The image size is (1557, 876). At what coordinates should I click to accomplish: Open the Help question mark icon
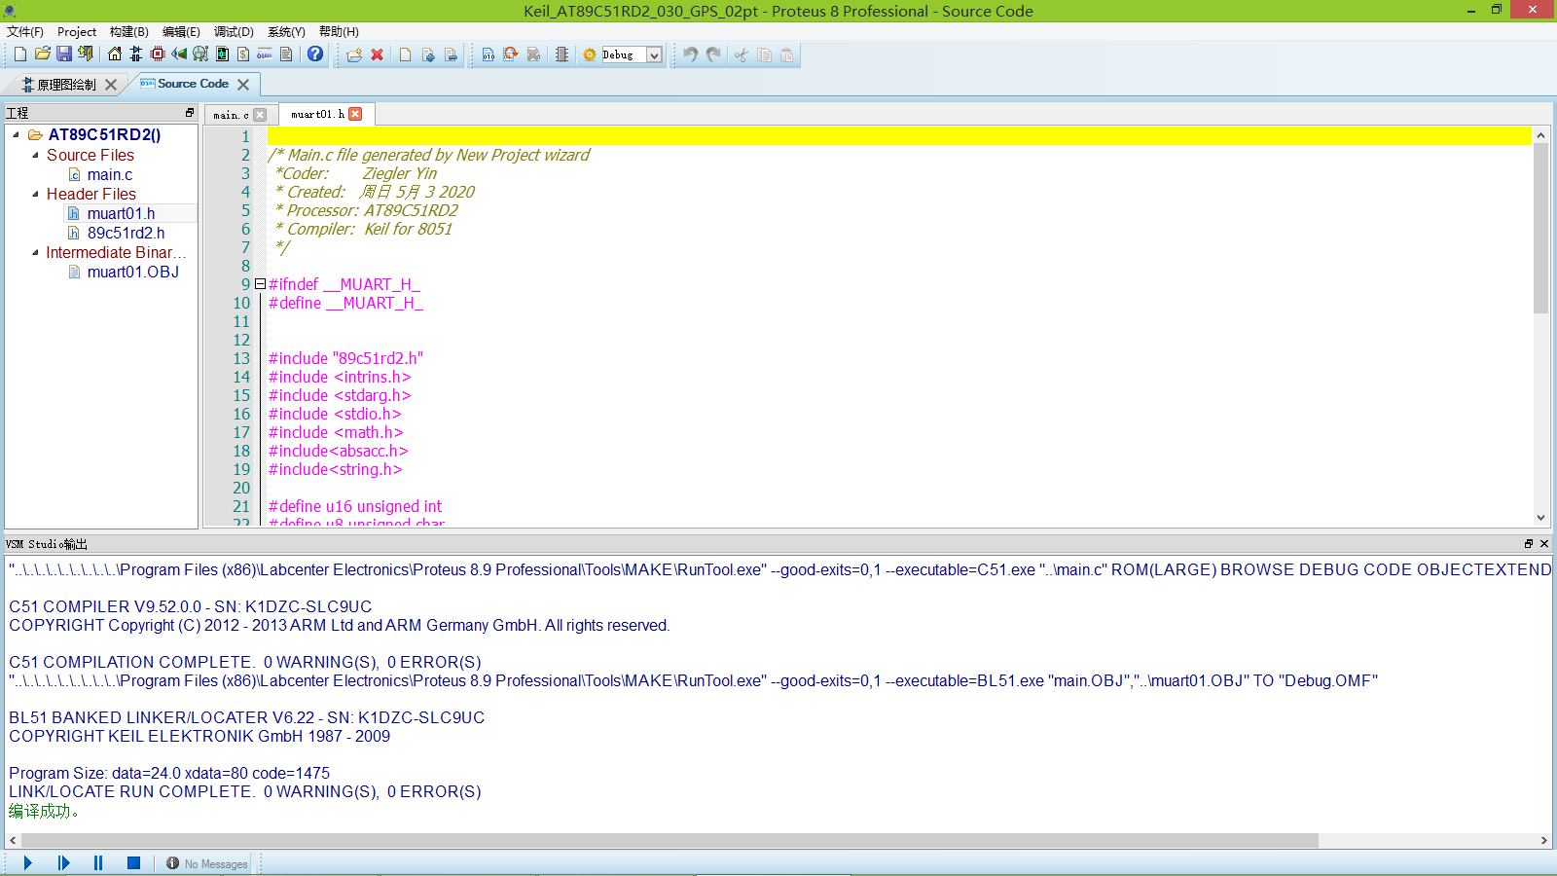pyautogui.click(x=315, y=55)
